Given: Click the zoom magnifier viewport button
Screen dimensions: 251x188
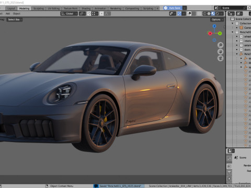Looking at the screenshot, I should (221, 45).
